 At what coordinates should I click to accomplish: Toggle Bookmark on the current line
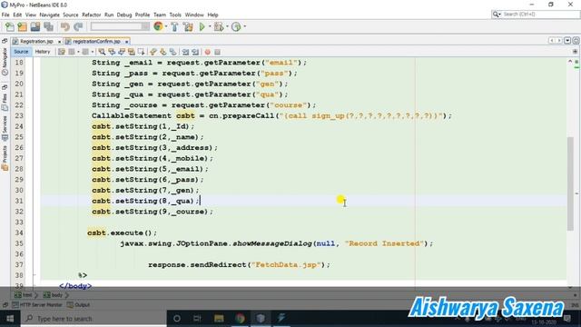pos(172,52)
